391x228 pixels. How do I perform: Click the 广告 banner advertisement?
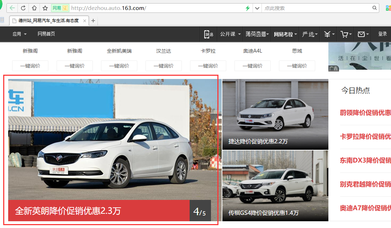tap(360, 56)
